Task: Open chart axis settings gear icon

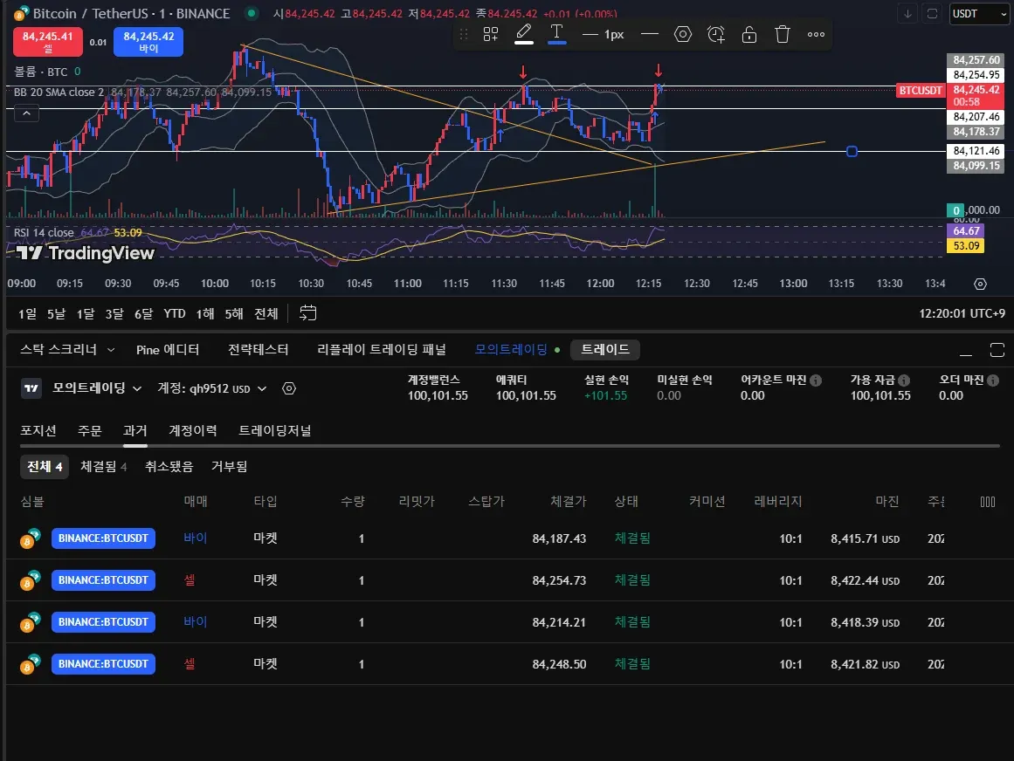Action: point(980,284)
